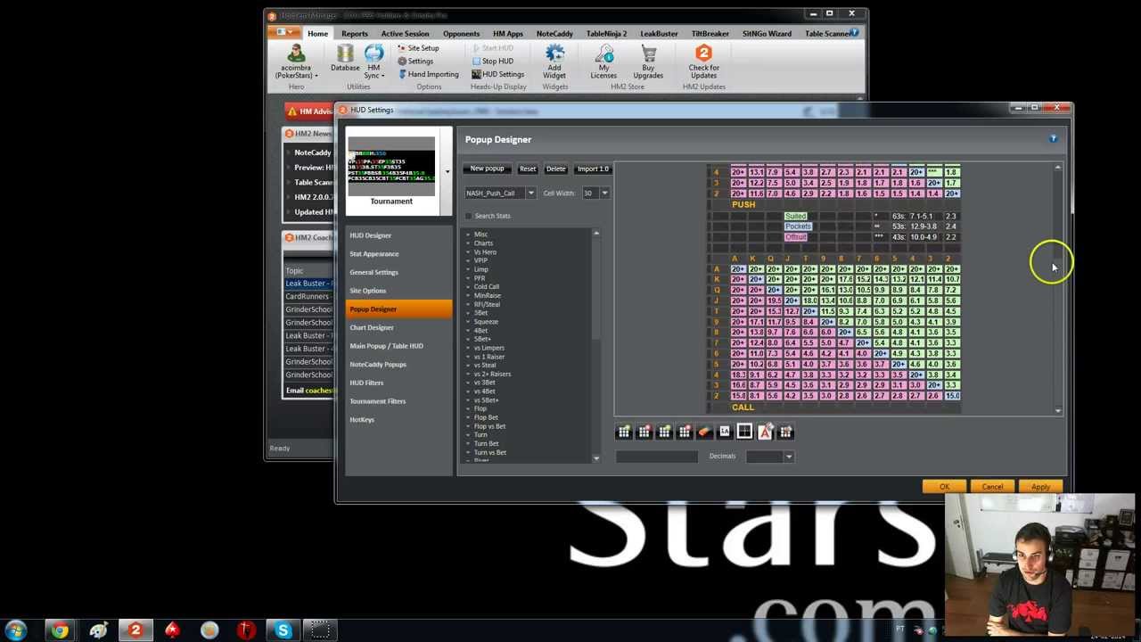Image resolution: width=1141 pixels, height=642 pixels.
Task: Toggle the Search Stats checkbox
Action: pos(469,216)
